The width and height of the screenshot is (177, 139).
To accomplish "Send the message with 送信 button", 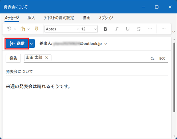I will 17,44.
